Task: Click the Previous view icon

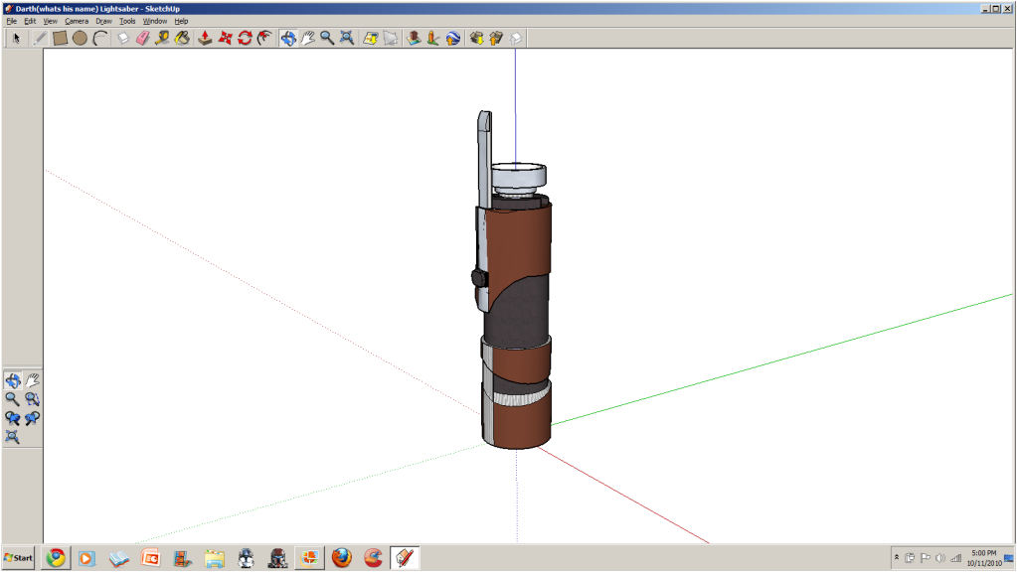Action: pos(12,418)
